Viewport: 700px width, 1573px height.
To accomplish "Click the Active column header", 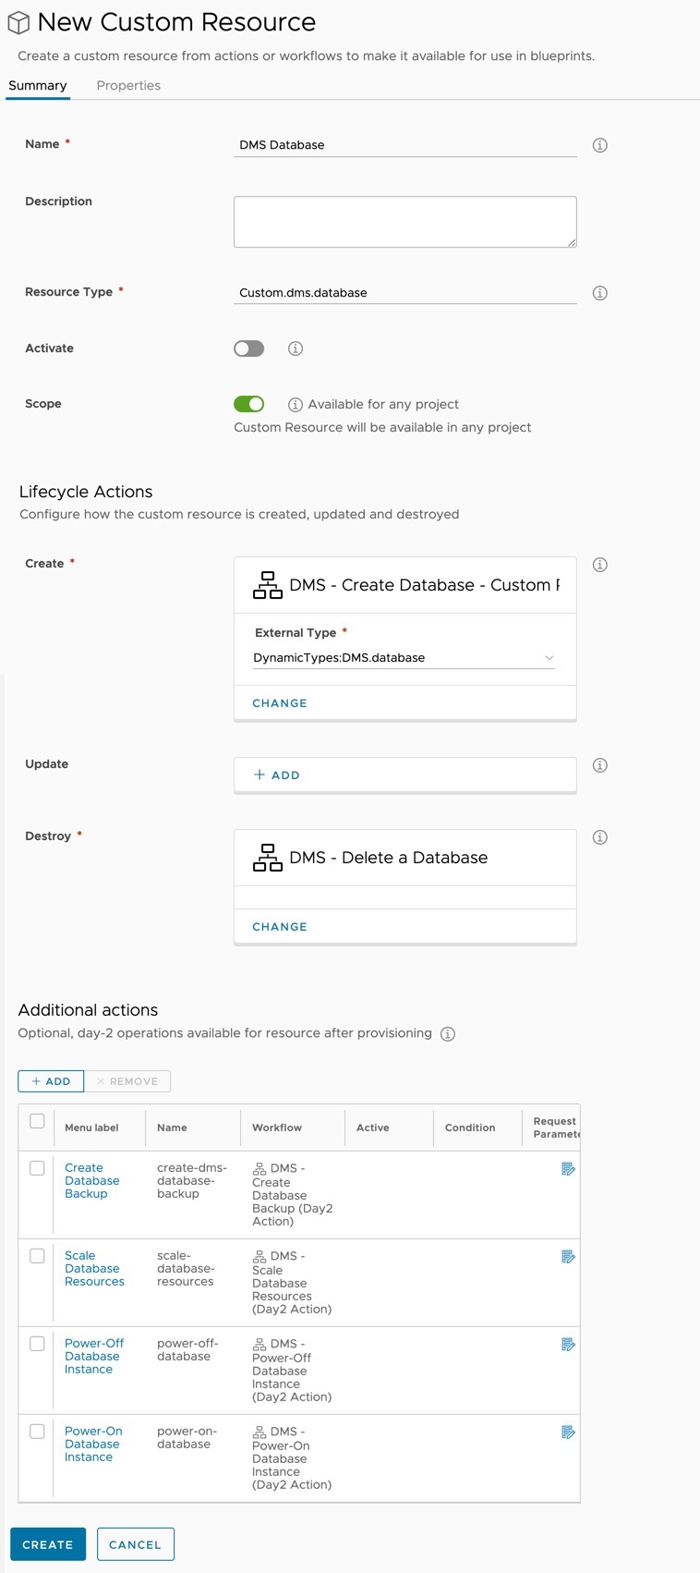I will [x=372, y=1128].
